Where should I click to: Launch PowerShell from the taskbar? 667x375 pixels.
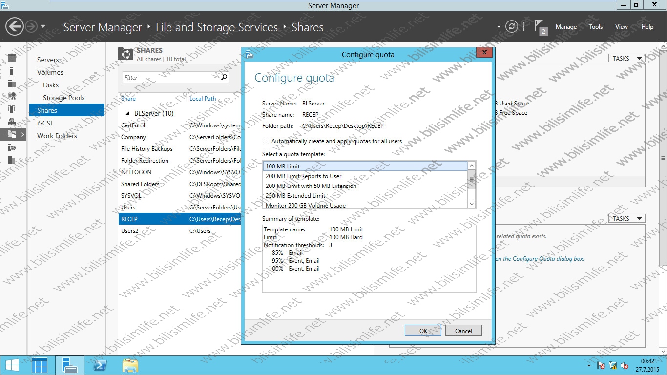[x=100, y=365]
